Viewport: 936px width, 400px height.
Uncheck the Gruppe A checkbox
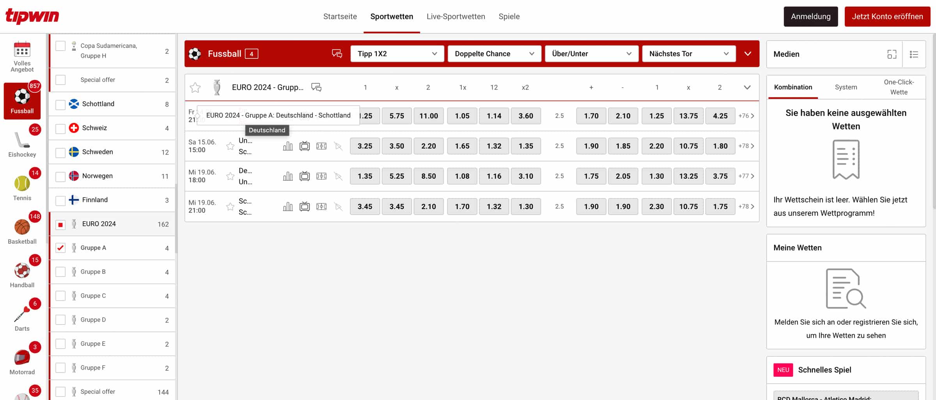point(60,248)
